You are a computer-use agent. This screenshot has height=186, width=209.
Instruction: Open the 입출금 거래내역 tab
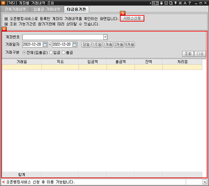coord(47,9)
